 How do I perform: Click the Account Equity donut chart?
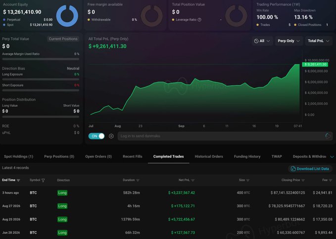67,16
